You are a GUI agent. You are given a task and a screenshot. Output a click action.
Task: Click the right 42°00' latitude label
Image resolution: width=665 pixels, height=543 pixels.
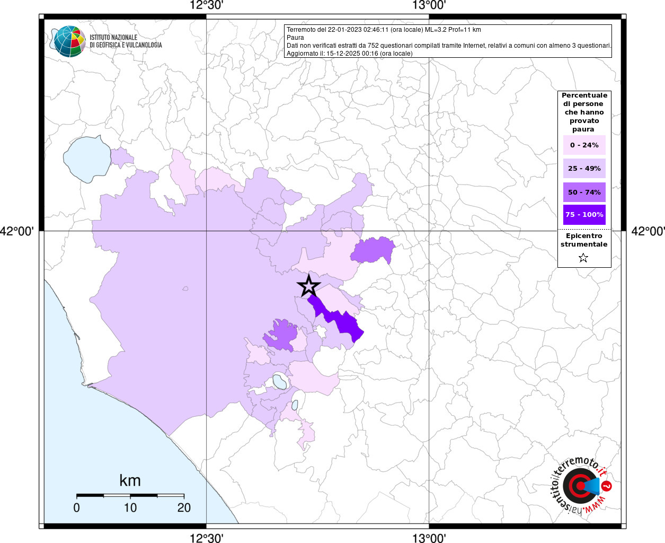pyautogui.click(x=648, y=231)
